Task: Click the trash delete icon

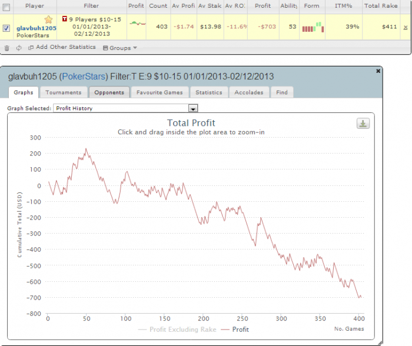Action: coord(7,48)
